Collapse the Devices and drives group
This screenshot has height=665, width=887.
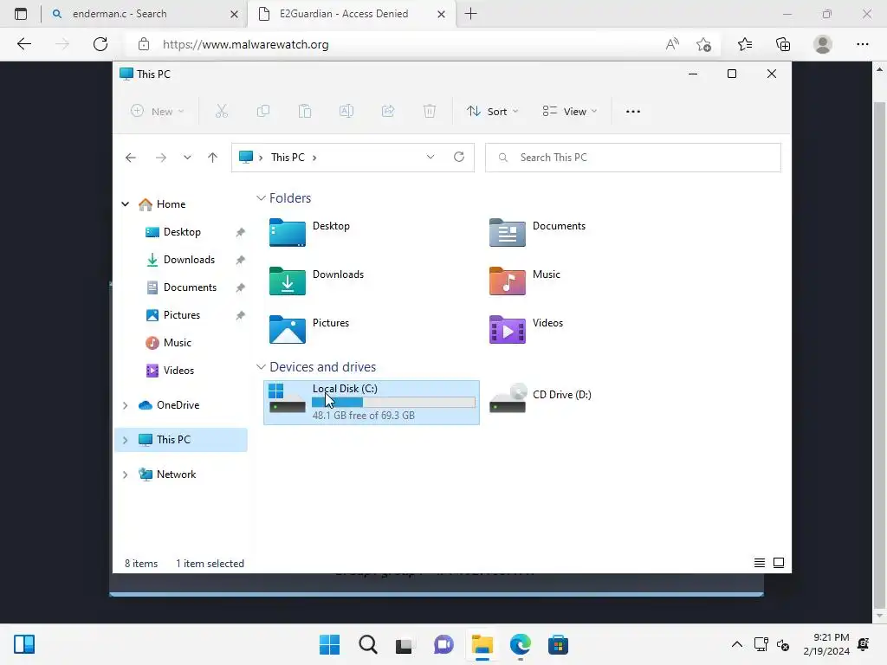click(x=261, y=367)
